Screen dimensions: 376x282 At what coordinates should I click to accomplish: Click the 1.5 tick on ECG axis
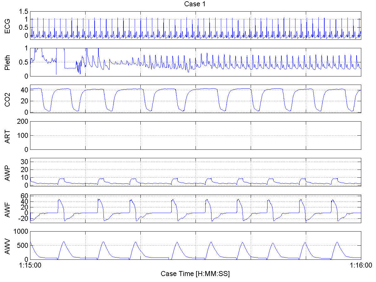24,12
